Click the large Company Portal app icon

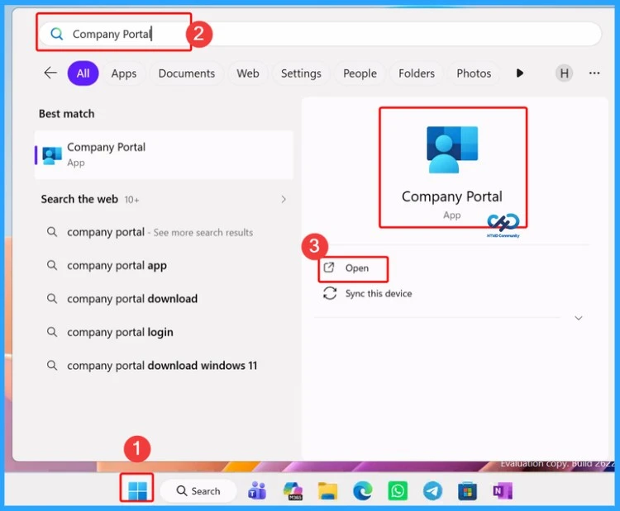452,149
